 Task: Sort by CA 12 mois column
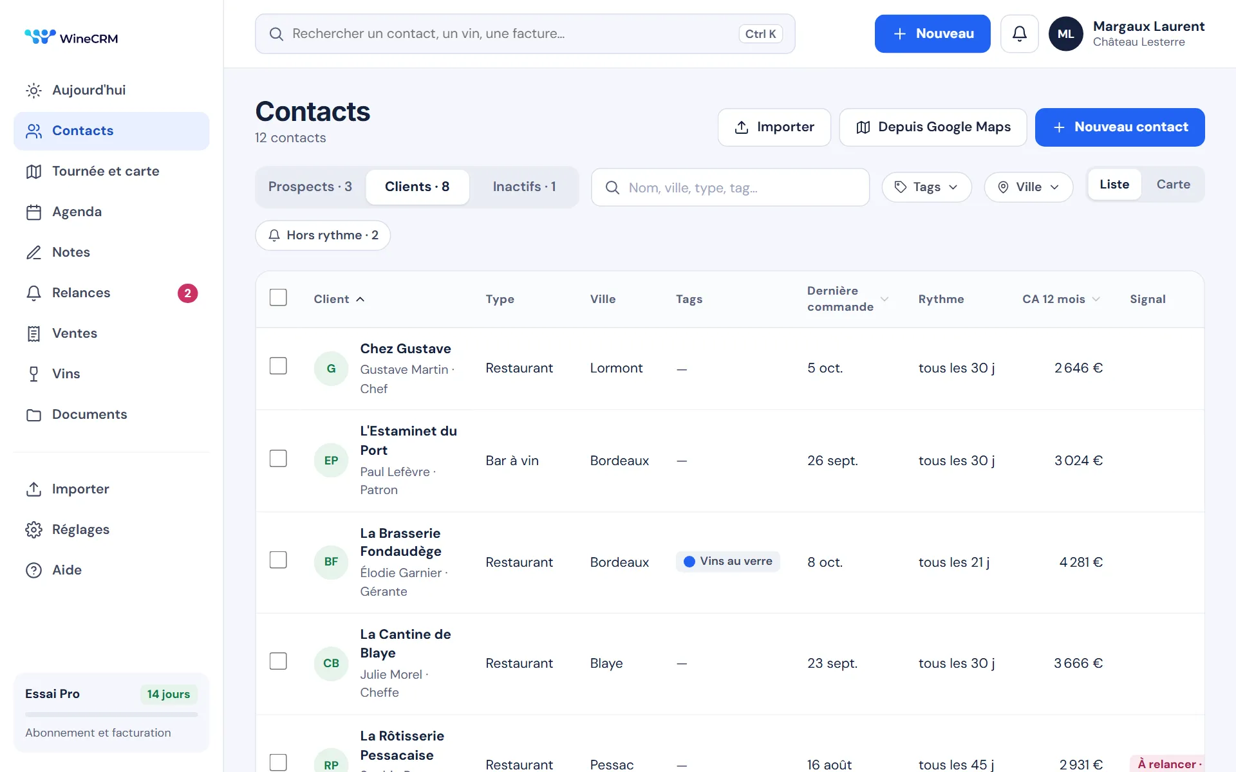tap(1061, 299)
